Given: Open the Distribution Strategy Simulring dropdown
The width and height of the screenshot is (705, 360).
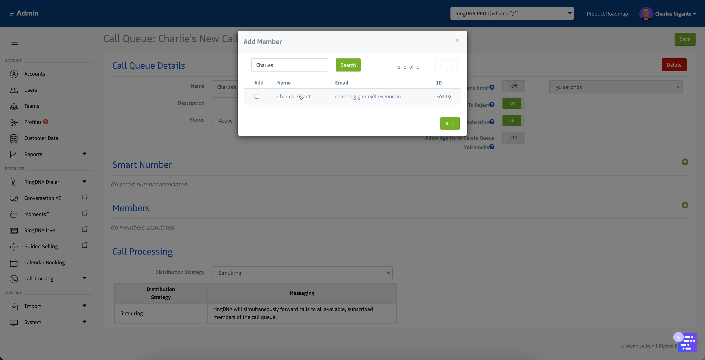Looking at the screenshot, I should (302, 273).
